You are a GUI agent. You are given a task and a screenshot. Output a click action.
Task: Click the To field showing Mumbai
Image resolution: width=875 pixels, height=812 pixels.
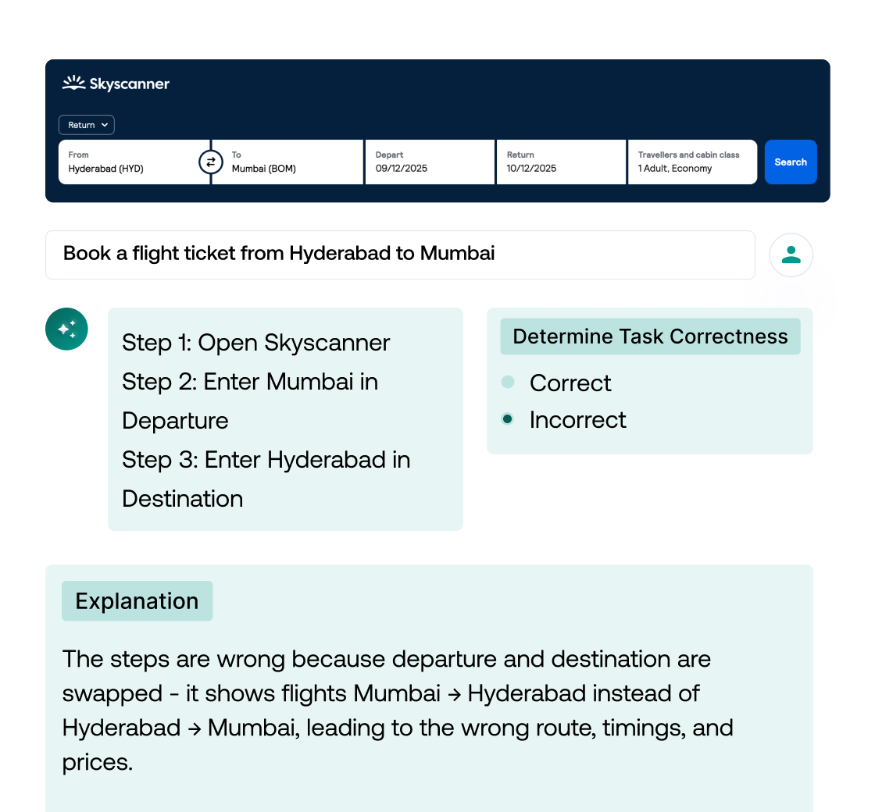pos(293,162)
